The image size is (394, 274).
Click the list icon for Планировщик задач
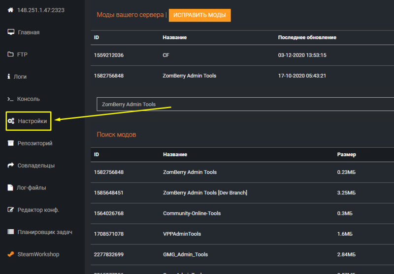(x=10, y=232)
